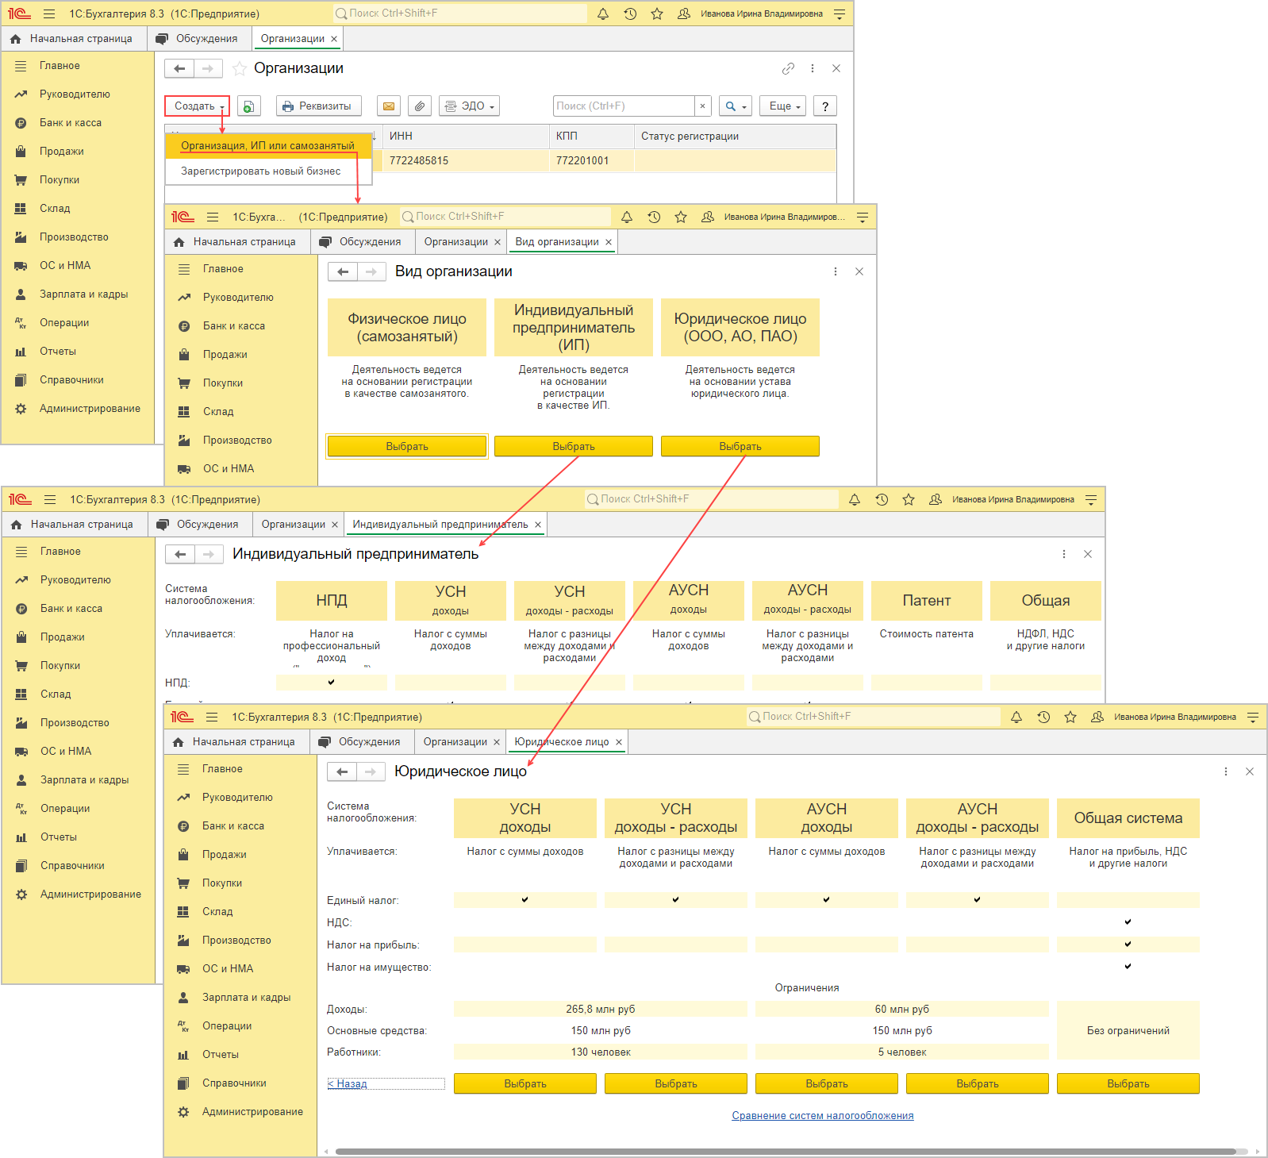Open favorites star in top Организации window header

point(657,13)
